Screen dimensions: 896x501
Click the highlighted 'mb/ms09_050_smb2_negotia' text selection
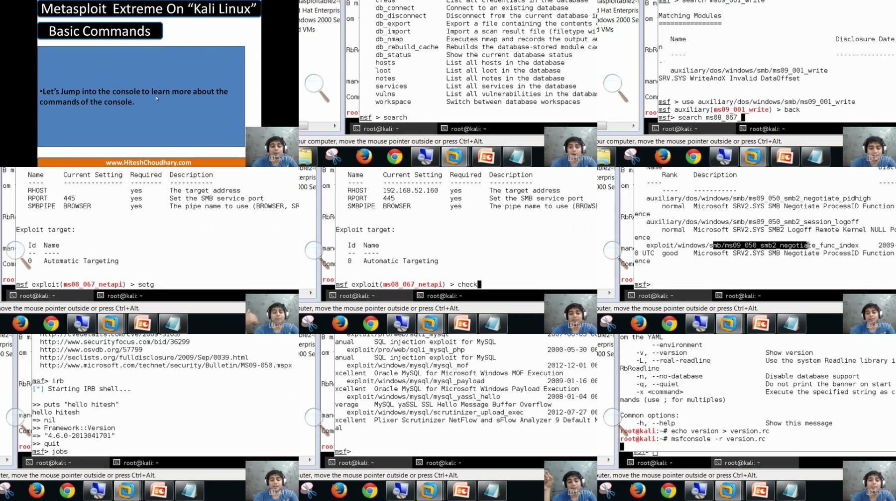[x=761, y=245]
